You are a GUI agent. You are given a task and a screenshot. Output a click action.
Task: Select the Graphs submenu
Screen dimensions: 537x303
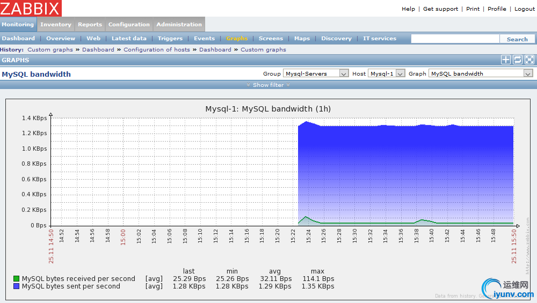click(x=237, y=38)
